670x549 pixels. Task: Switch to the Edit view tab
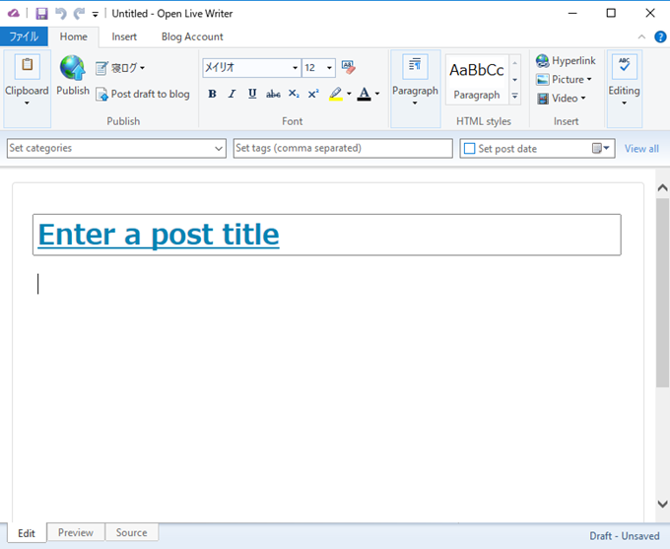(x=27, y=533)
